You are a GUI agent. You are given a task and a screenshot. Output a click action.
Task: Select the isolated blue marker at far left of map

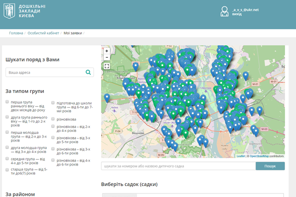(107, 98)
